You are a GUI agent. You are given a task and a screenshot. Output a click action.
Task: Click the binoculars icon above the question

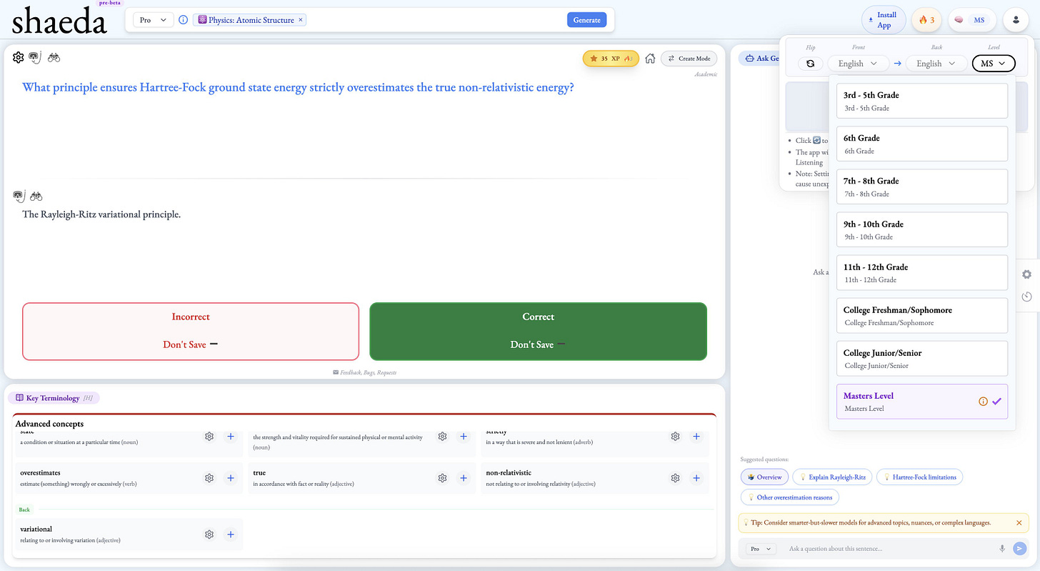coord(54,58)
